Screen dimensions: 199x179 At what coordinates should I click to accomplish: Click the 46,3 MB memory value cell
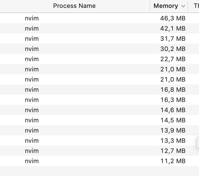(x=173, y=18)
